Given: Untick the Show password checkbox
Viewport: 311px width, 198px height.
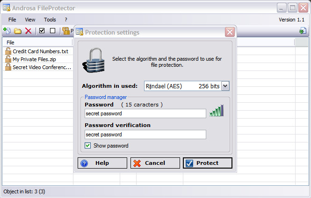Looking at the screenshot, I should click(x=87, y=146).
